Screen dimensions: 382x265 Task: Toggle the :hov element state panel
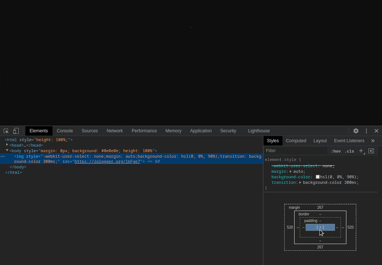pyautogui.click(x=336, y=151)
